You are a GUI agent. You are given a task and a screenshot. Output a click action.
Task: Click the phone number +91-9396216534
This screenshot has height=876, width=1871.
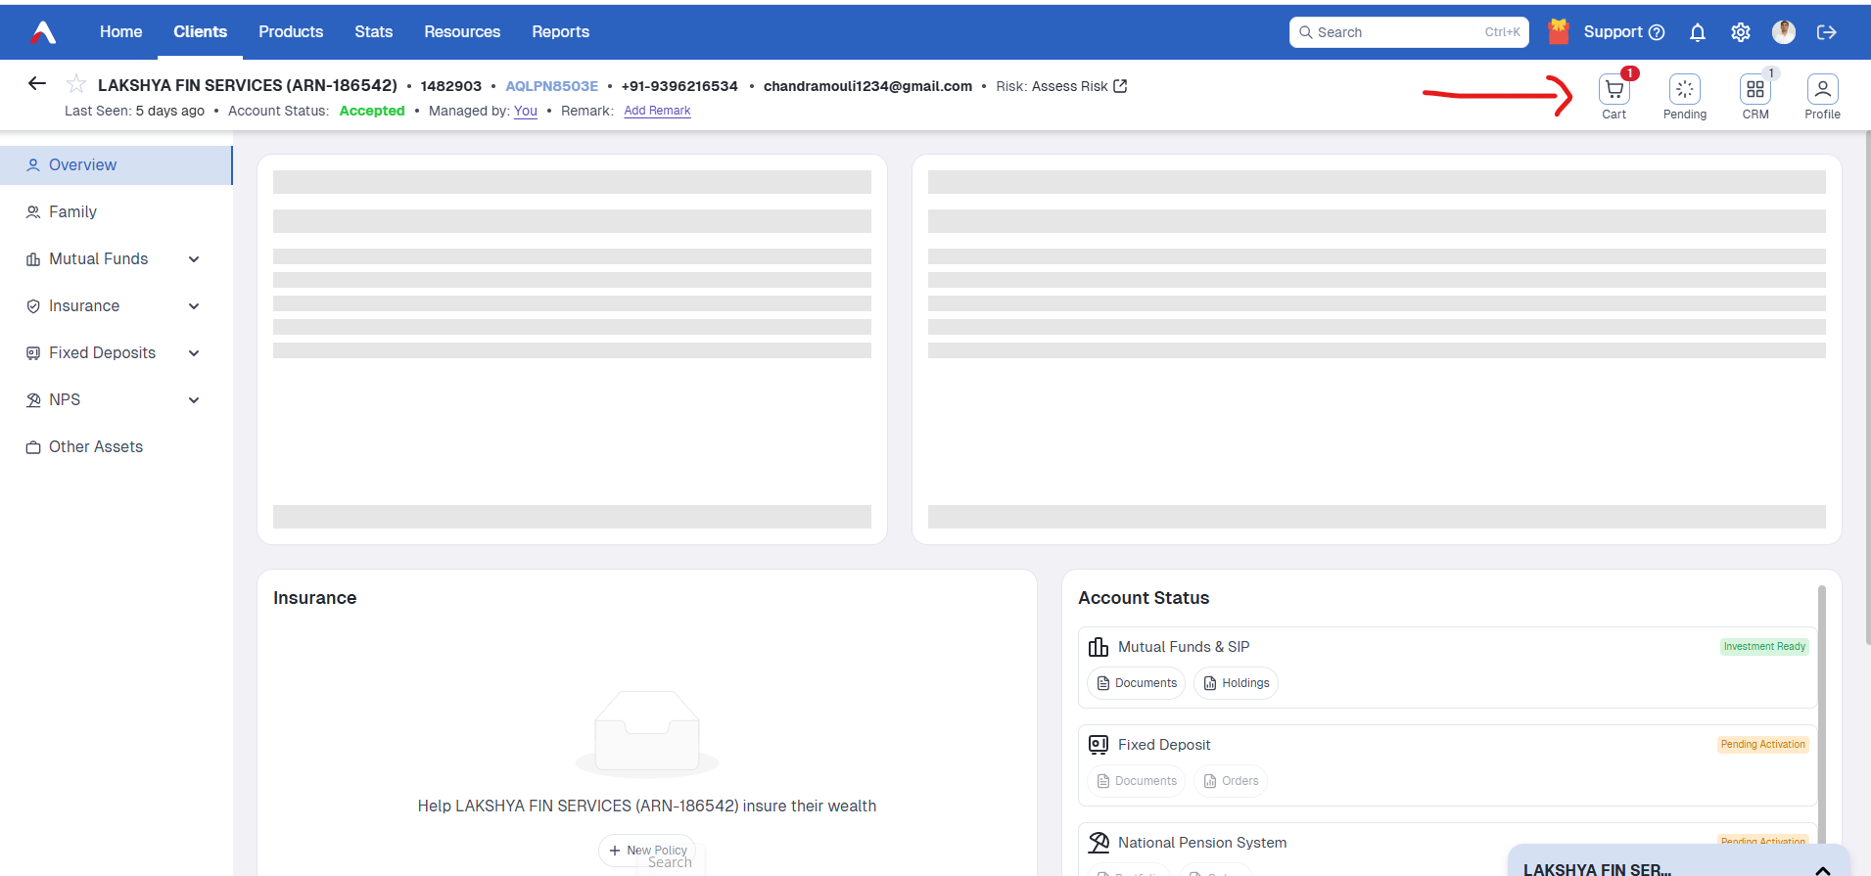pos(679,86)
